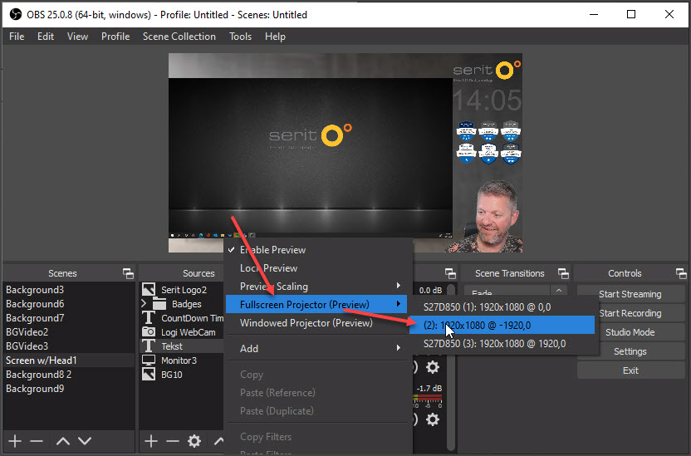
Task: Open Fullscreen Projector (Preview) submenu
Action: pos(316,305)
